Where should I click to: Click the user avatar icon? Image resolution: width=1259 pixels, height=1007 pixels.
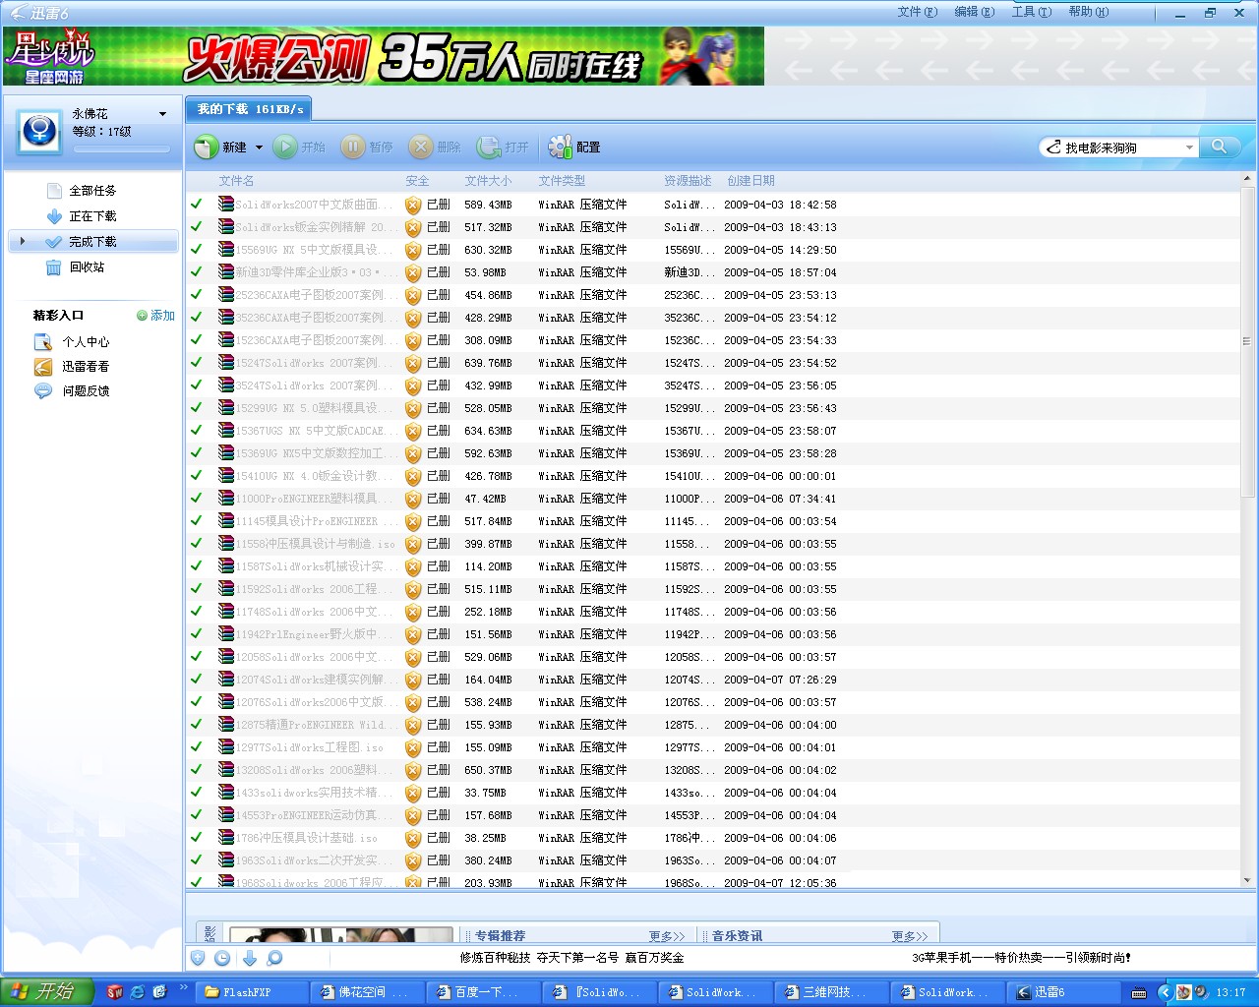39,131
